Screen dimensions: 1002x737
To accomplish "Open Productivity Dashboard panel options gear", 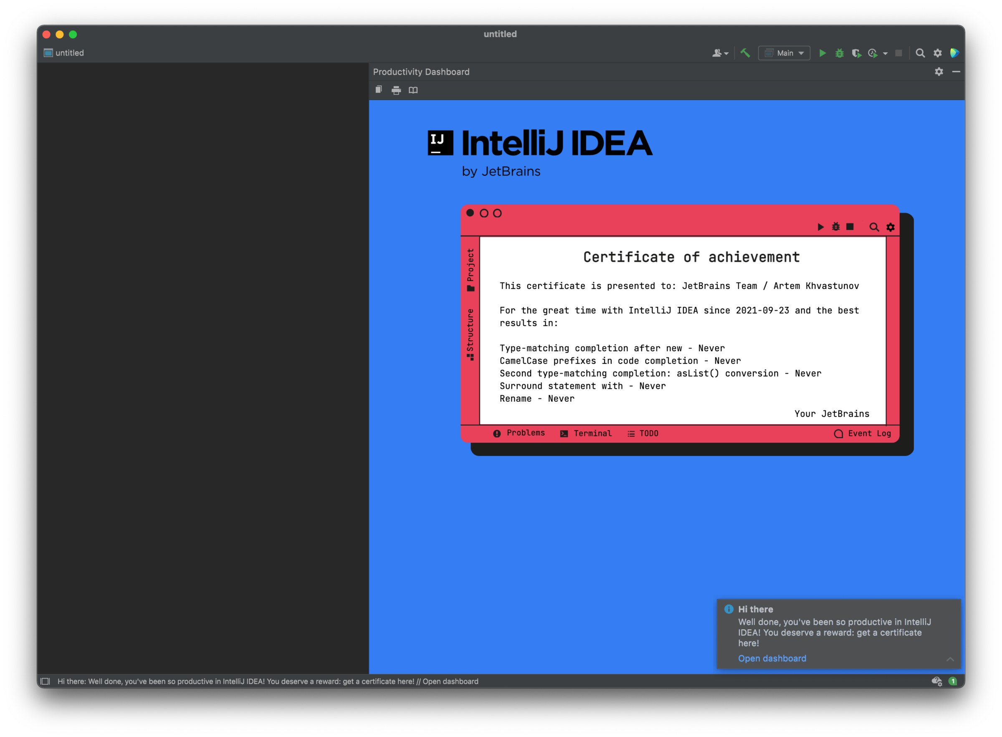I will 939,71.
